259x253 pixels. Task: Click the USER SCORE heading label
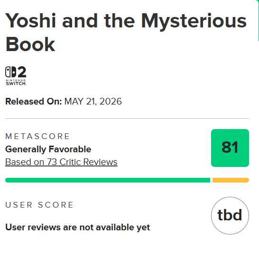(39, 205)
